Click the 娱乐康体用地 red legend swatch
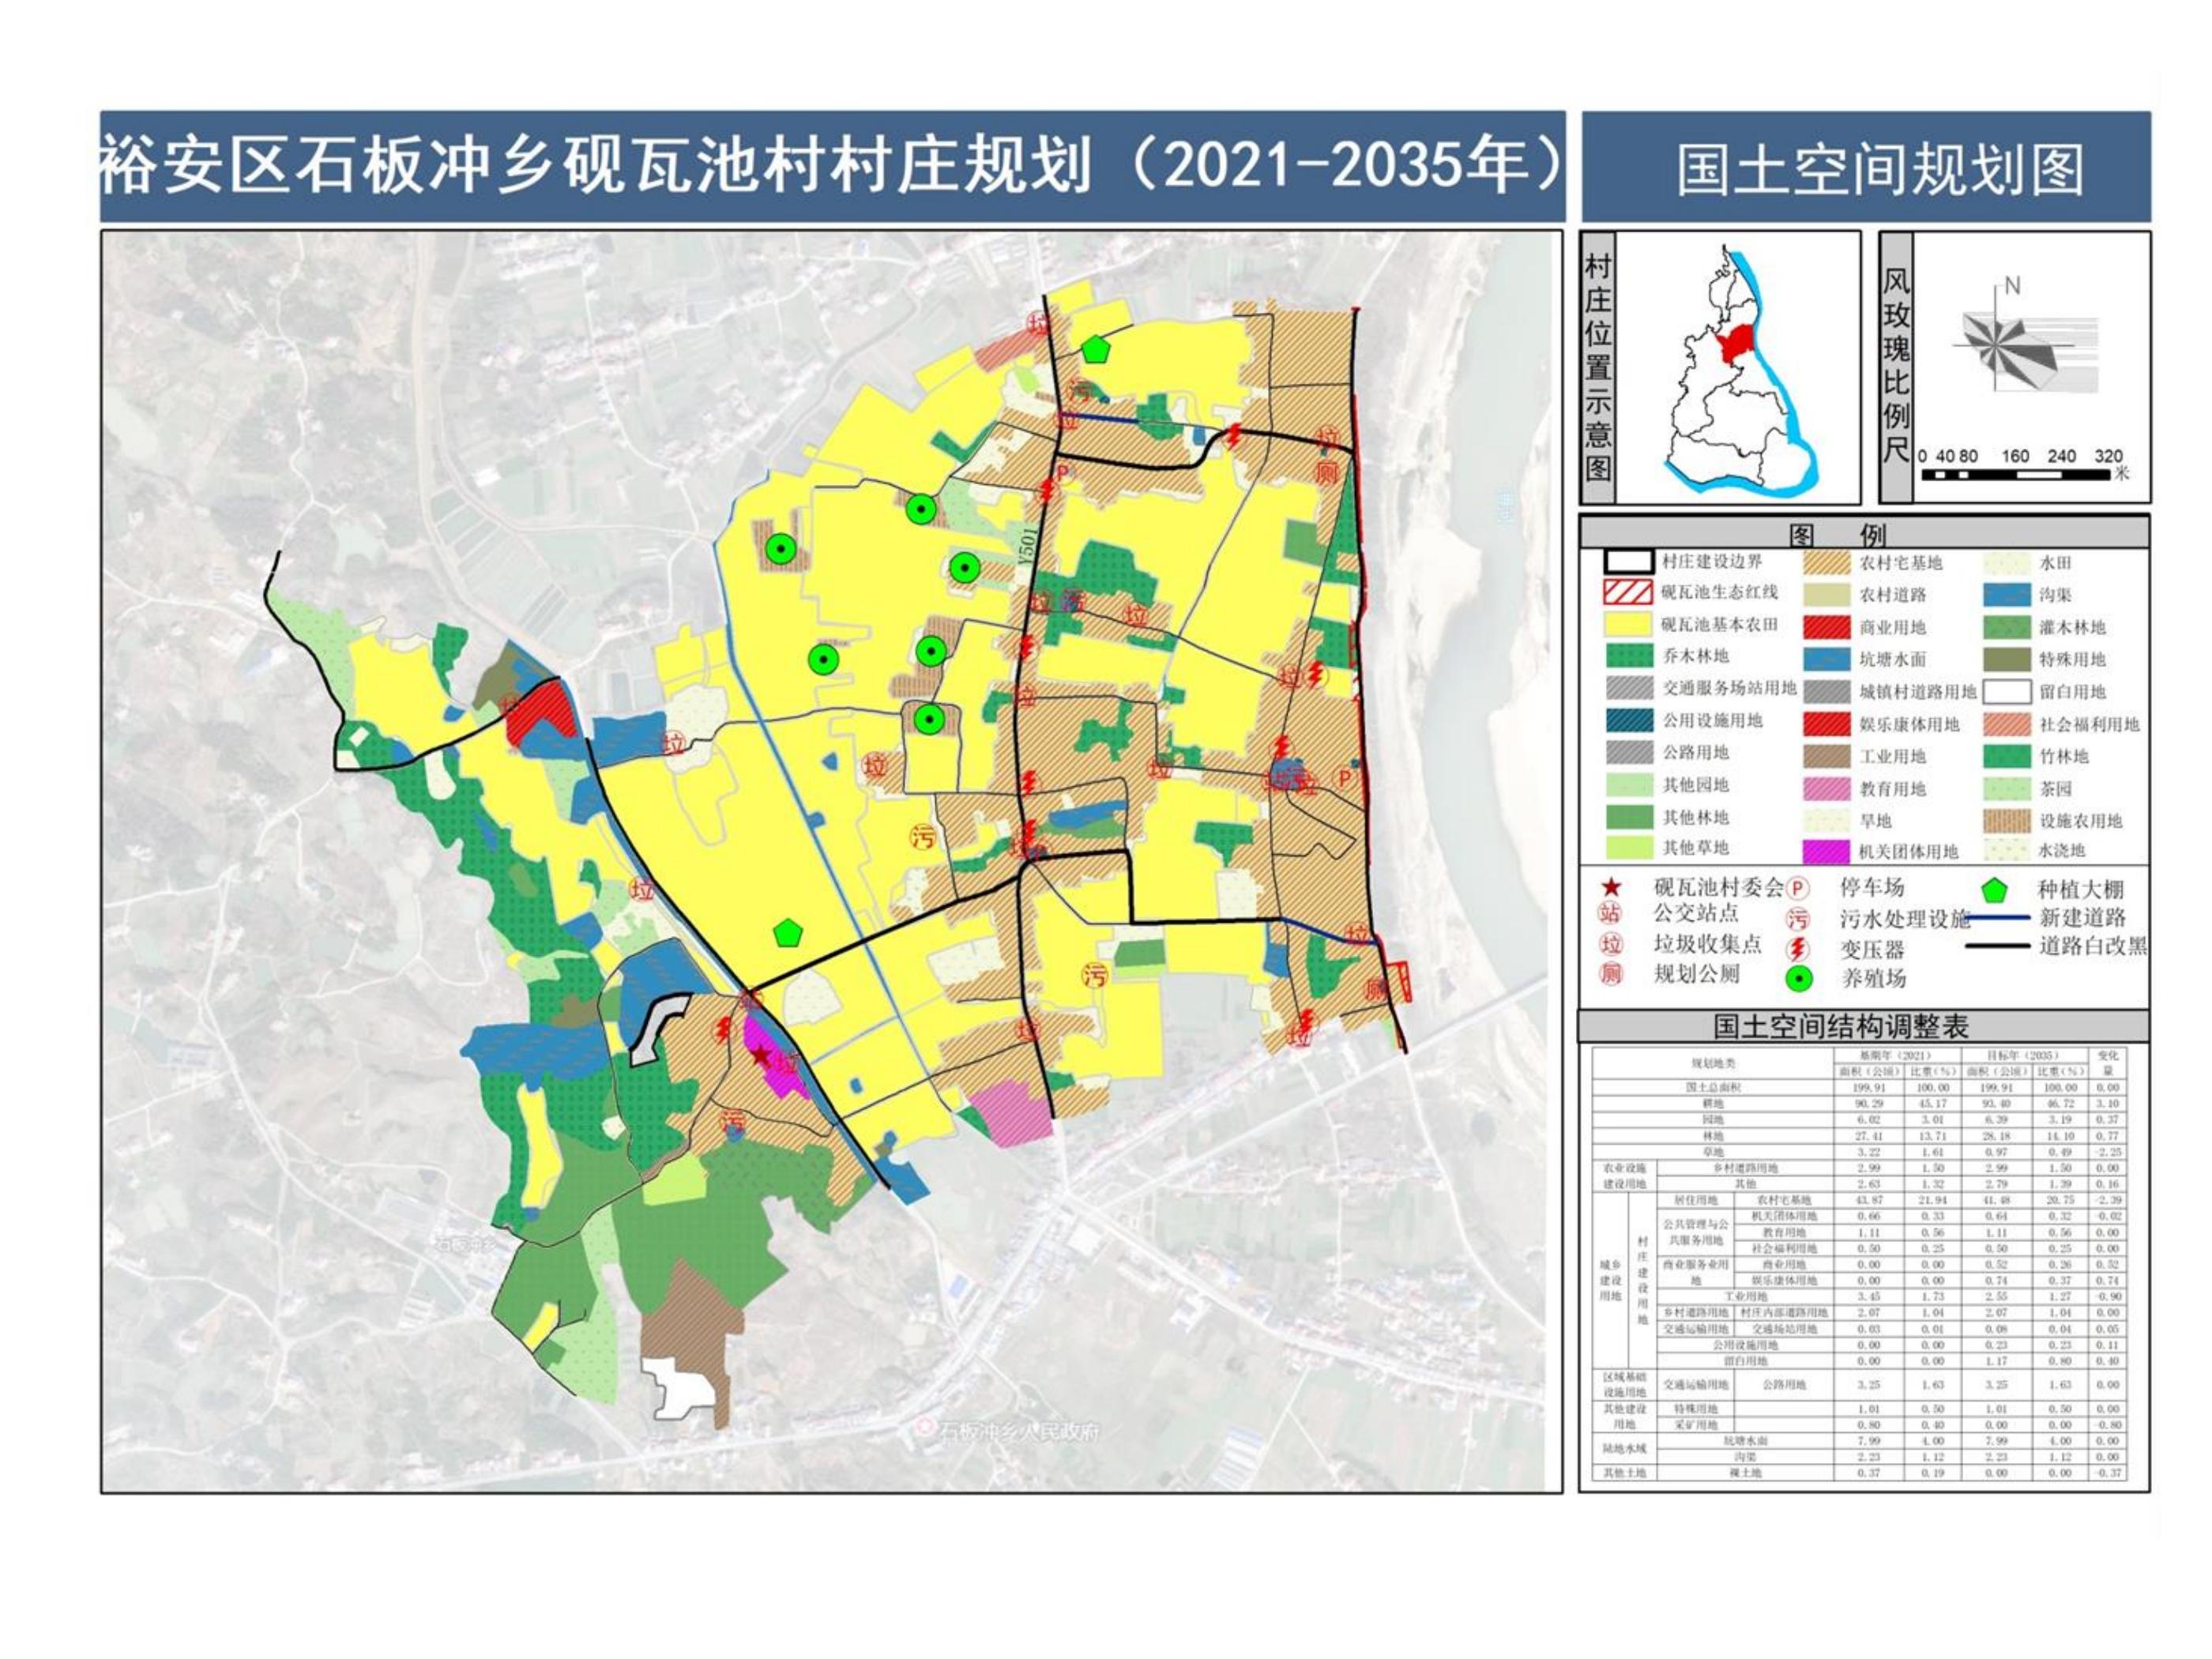Screen dimensions: 2212x1659 (1827, 724)
